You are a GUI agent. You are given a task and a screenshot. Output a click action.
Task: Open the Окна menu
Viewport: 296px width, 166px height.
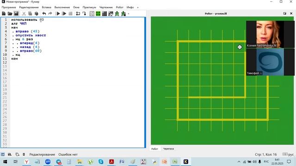[x=76, y=7]
